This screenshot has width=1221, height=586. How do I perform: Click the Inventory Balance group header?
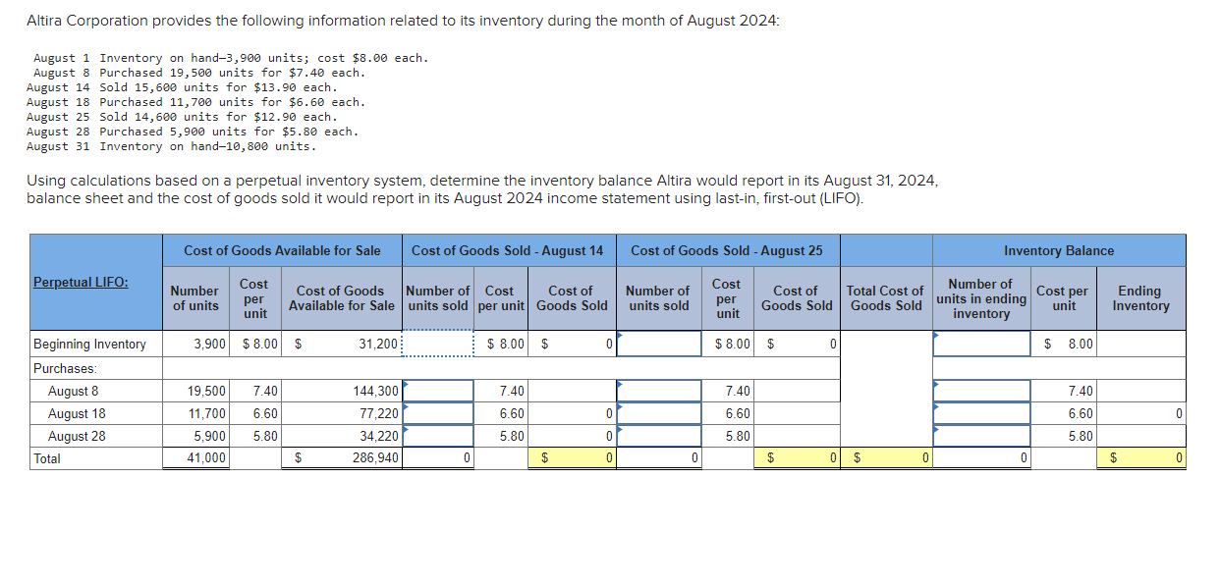(x=1059, y=250)
